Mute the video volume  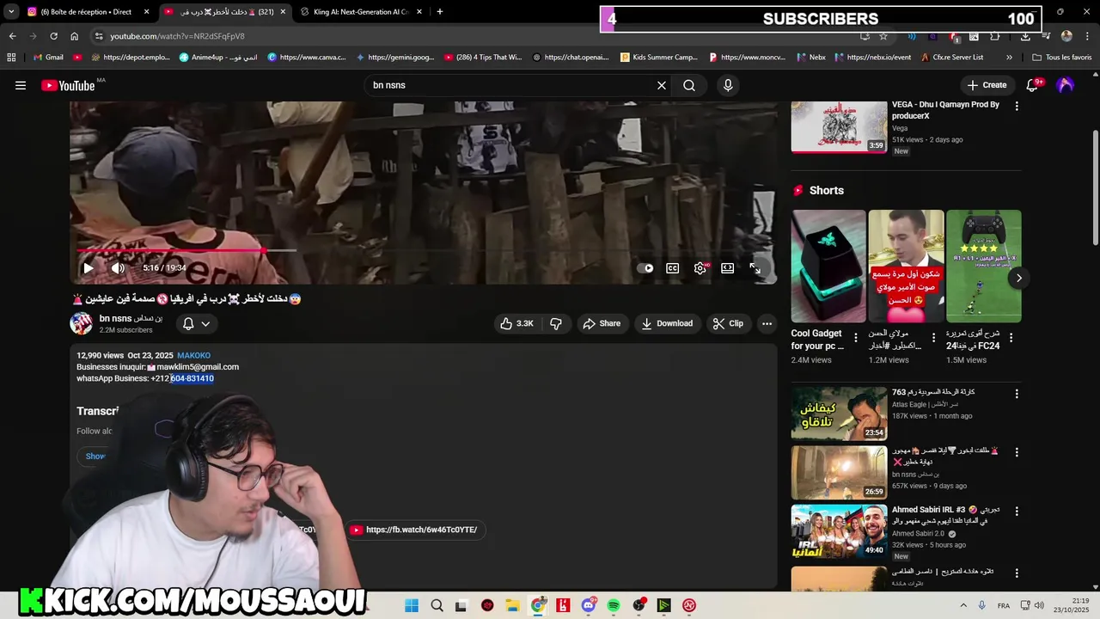[x=118, y=268]
